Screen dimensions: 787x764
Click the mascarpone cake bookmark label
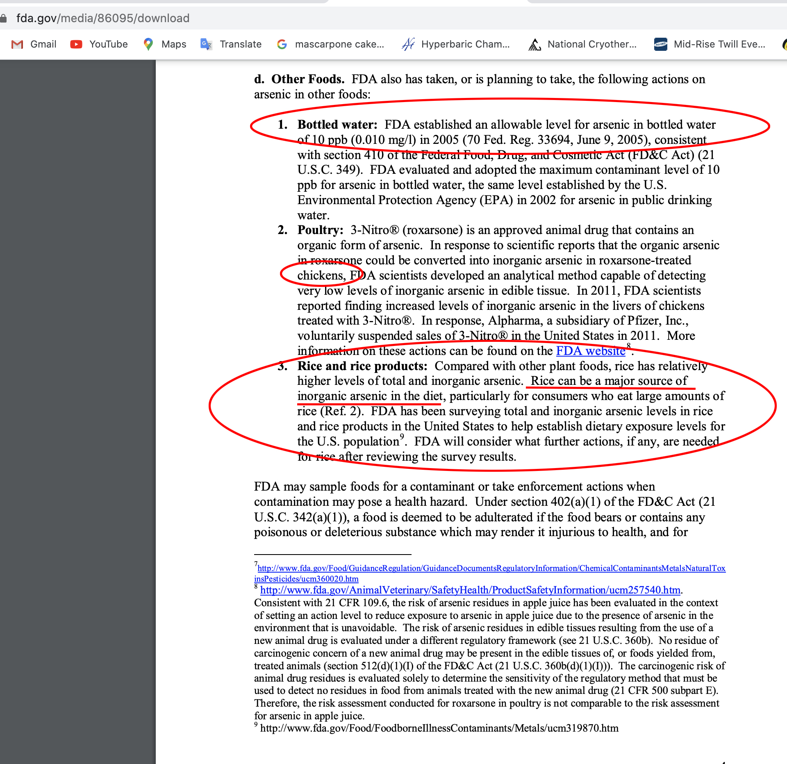(x=339, y=44)
